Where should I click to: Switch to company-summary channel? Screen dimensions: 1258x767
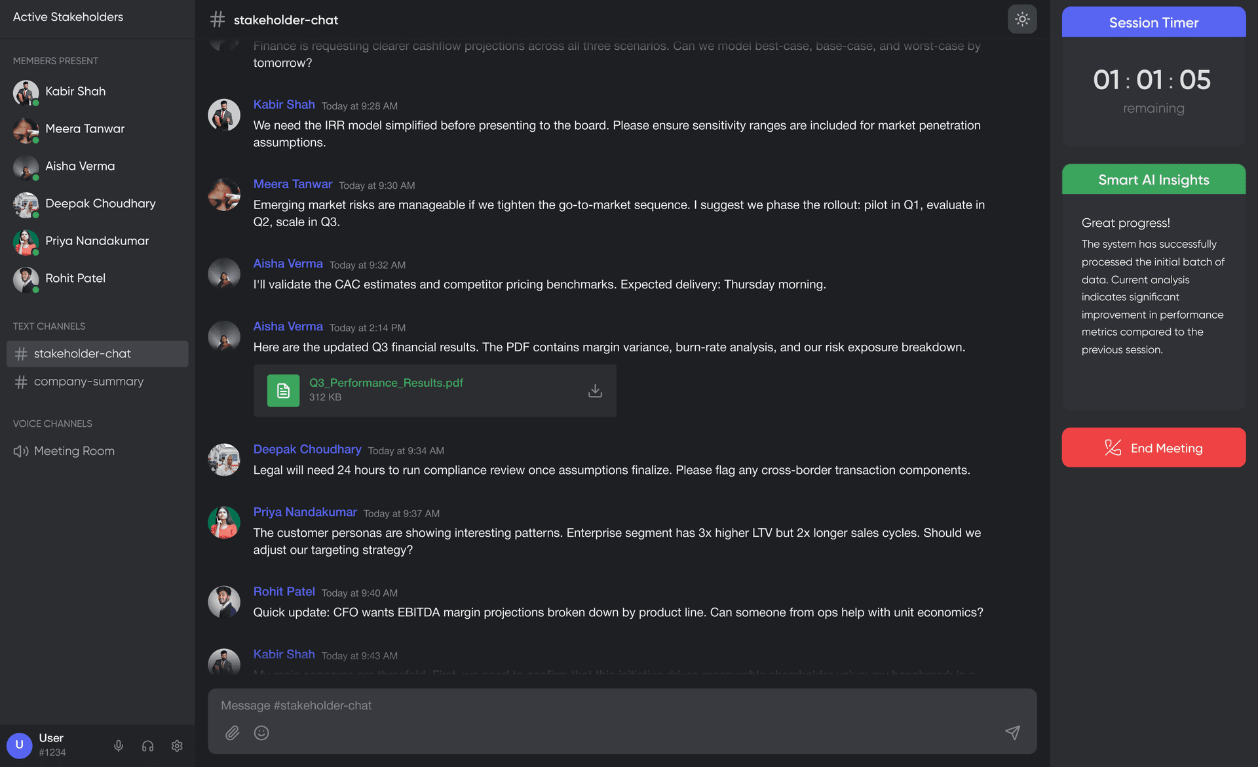tap(88, 382)
